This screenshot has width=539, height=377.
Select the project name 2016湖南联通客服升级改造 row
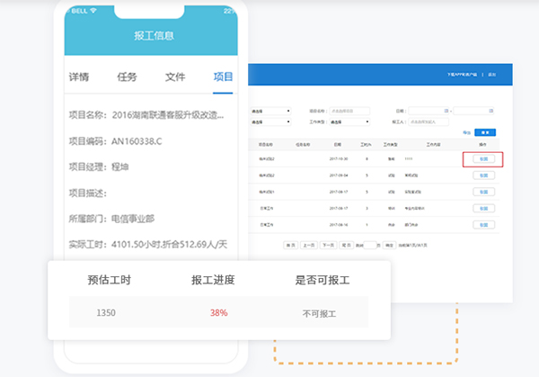click(x=146, y=115)
